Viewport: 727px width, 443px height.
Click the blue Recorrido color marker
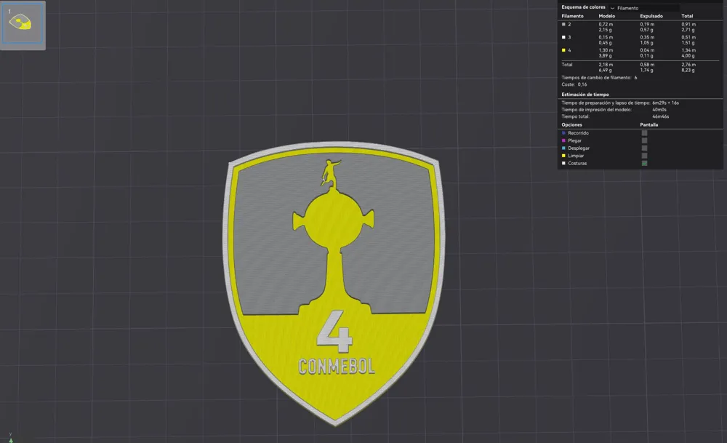tap(564, 133)
